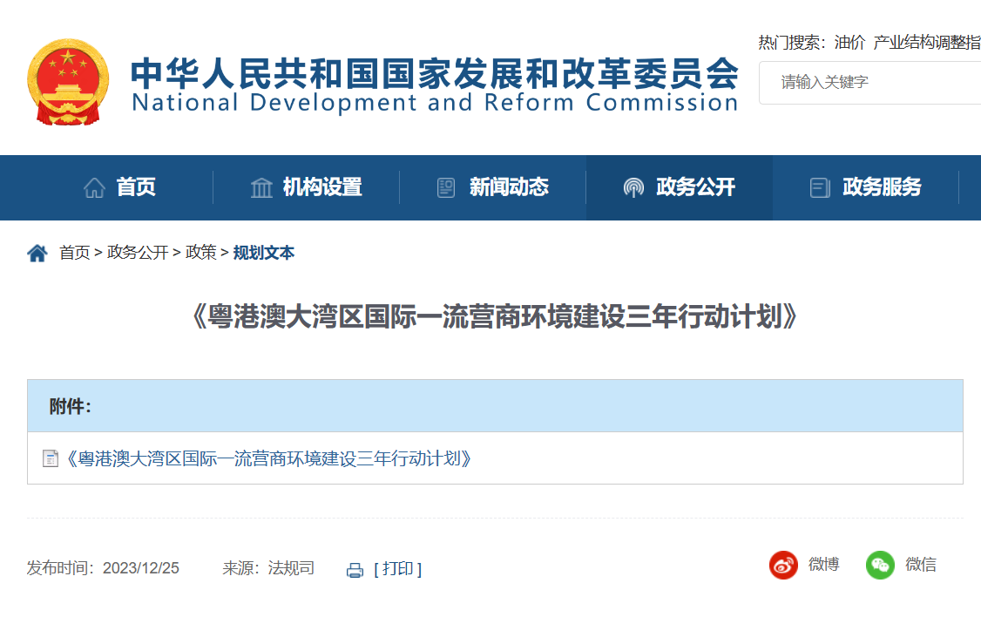Viewport: 981px width, 617px height.
Task: Click the document icon beside 政务服务
Action: point(819,187)
